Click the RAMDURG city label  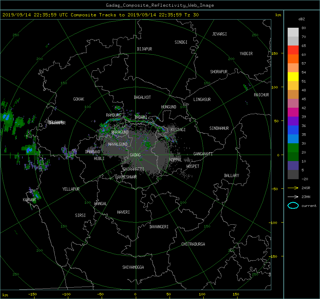[x=113, y=115]
